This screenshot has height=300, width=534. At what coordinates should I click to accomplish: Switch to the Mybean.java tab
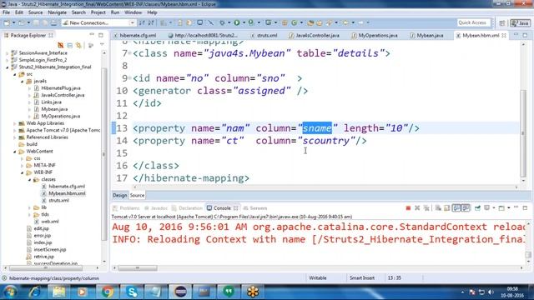(427, 35)
